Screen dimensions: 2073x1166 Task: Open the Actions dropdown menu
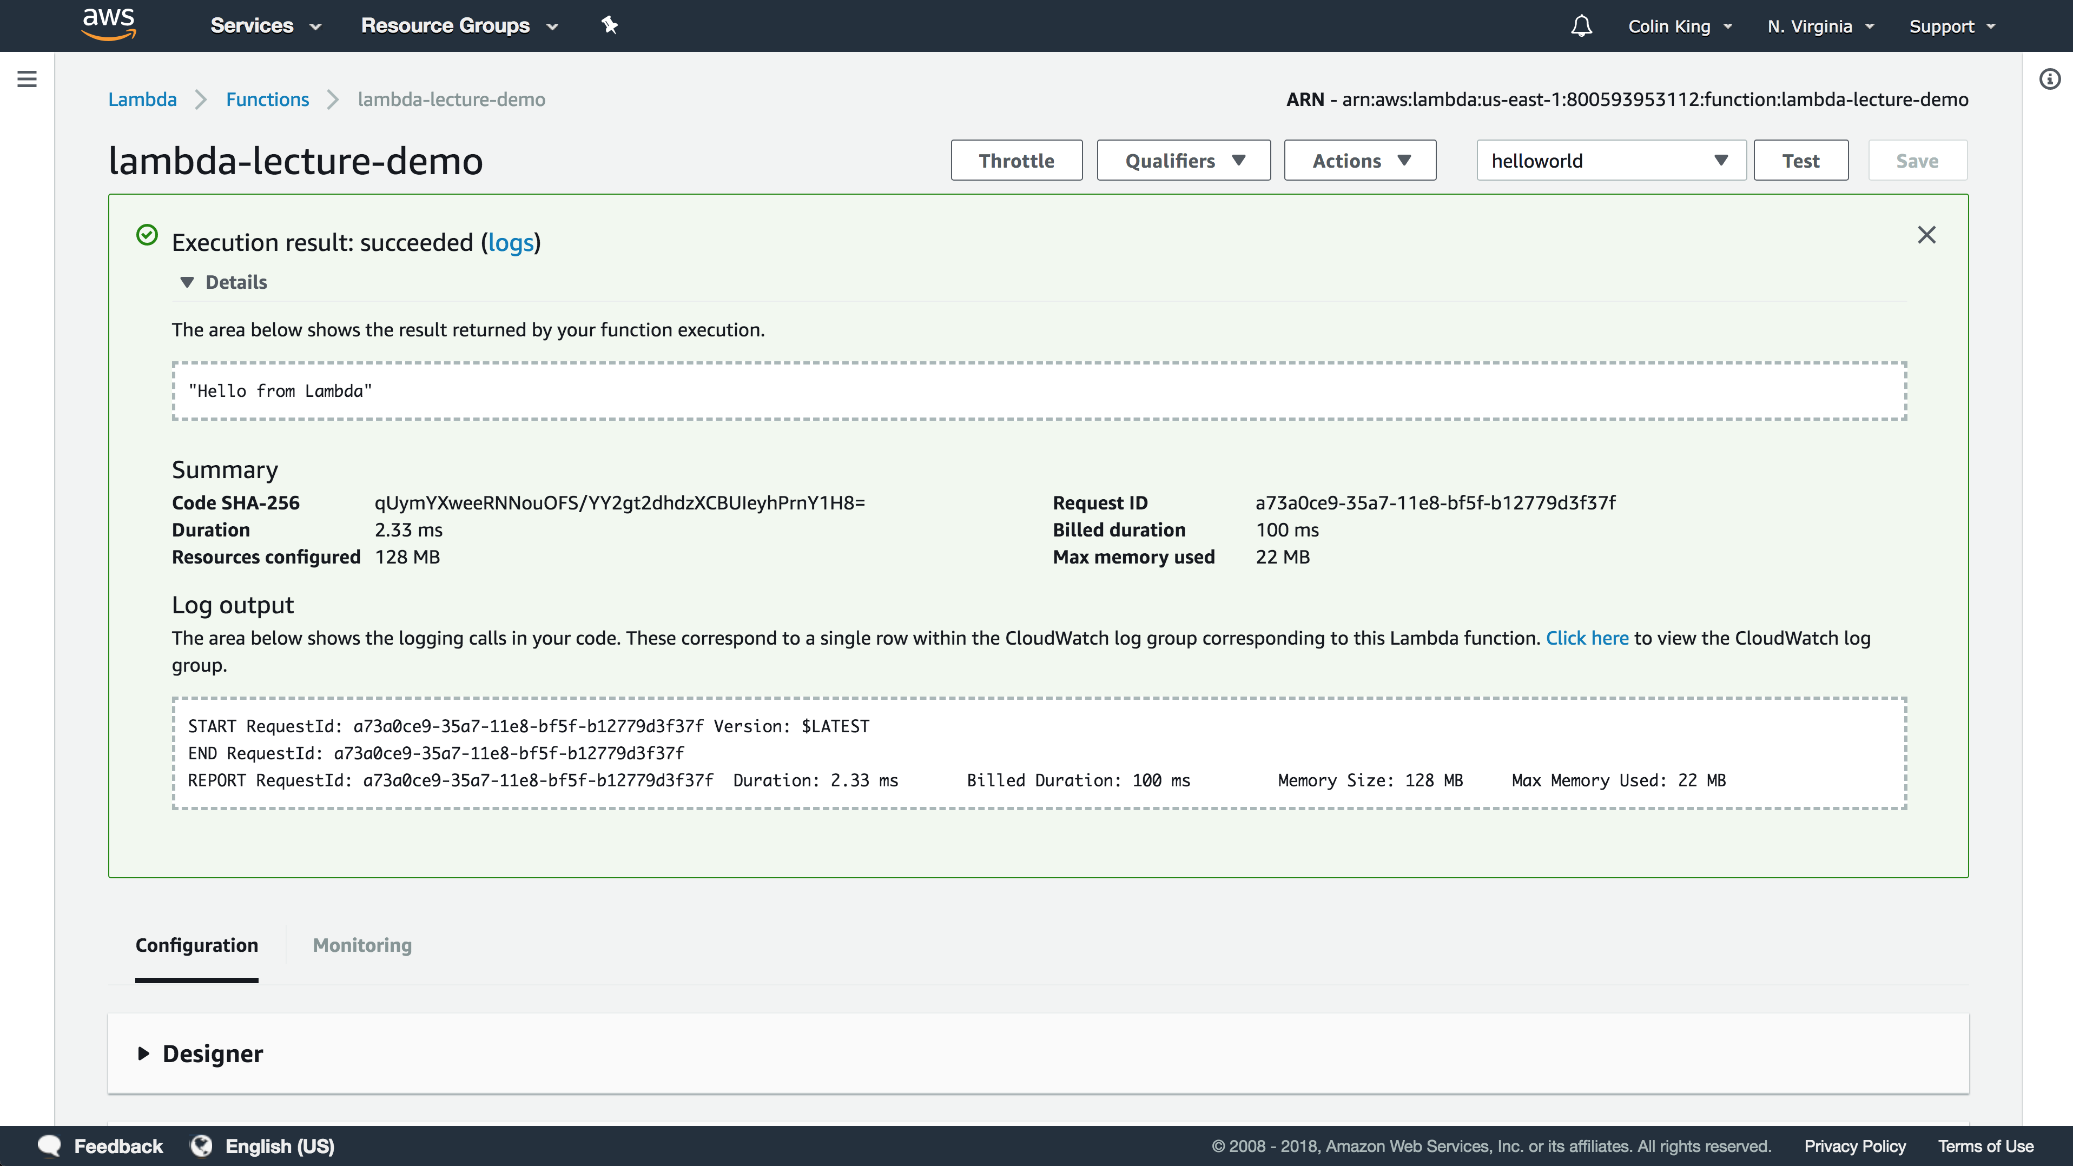click(1360, 161)
